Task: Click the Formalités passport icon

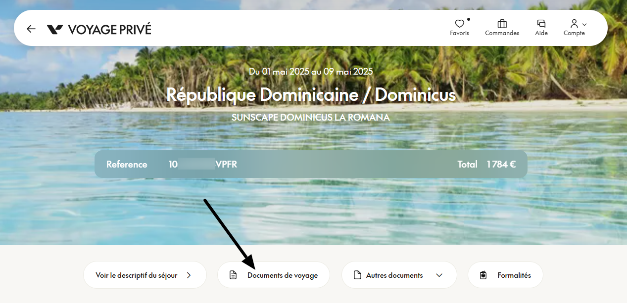Action: pyautogui.click(x=483, y=275)
